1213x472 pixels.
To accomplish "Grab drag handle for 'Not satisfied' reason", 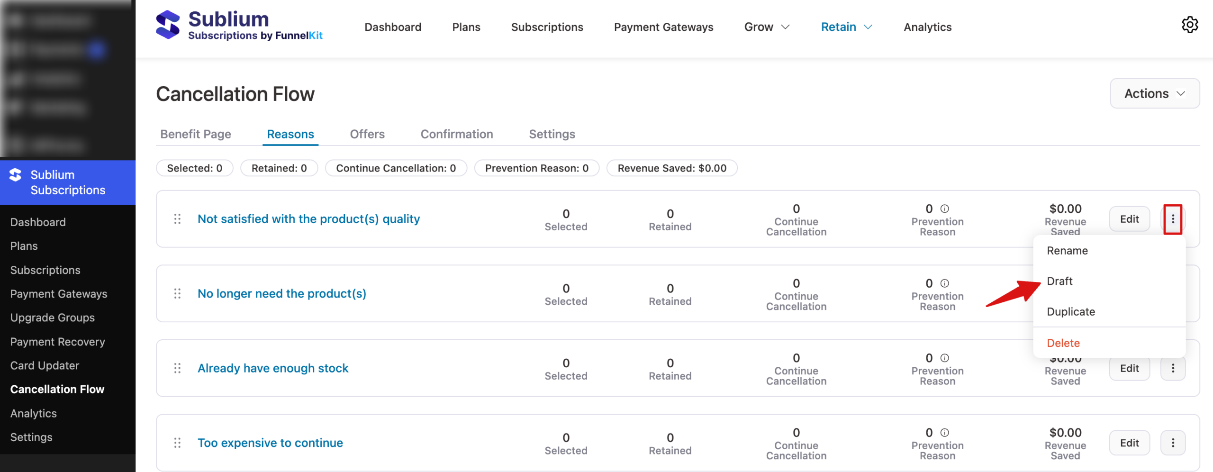I will (177, 219).
